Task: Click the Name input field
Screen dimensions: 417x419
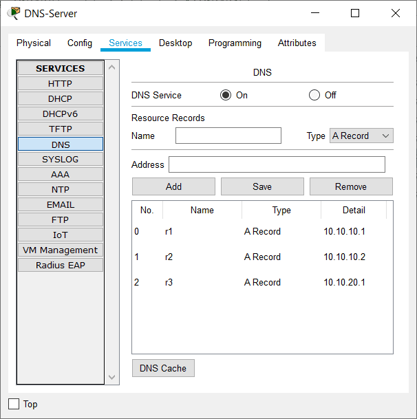Action: [228, 136]
